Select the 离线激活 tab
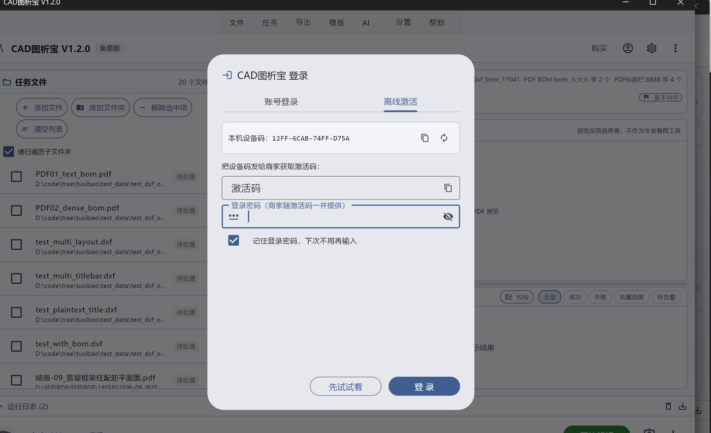Screen dimensions: 711x433 [400, 102]
